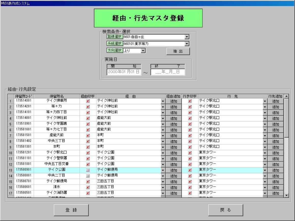Open the 路線選択 dropdown showing 6601:自由ヶ丘
The width and height of the screenshot is (295, 221).
pyautogui.click(x=187, y=37)
